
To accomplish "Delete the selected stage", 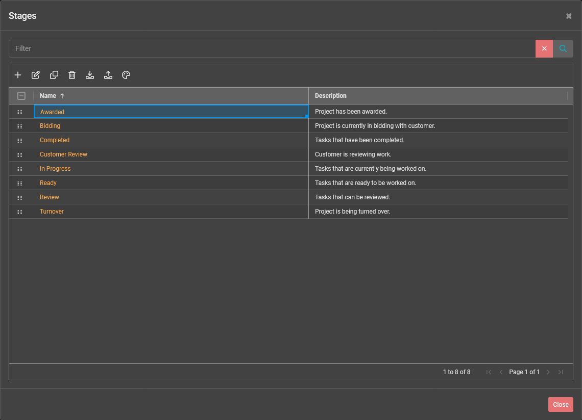I will (71, 75).
